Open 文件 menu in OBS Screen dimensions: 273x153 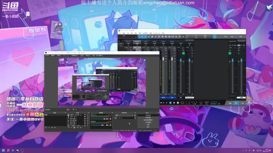point(47,55)
